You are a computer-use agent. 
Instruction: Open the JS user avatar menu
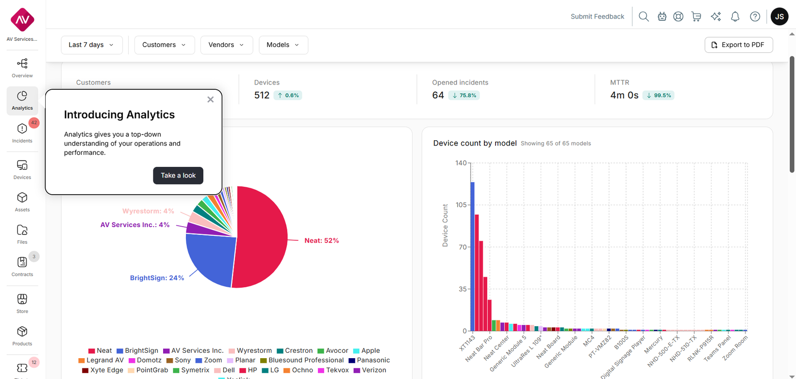click(x=779, y=16)
